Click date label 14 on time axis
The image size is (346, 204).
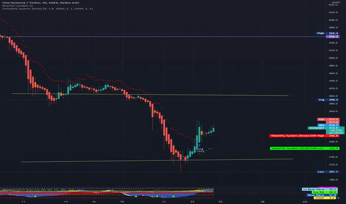pyautogui.click(x=66, y=201)
